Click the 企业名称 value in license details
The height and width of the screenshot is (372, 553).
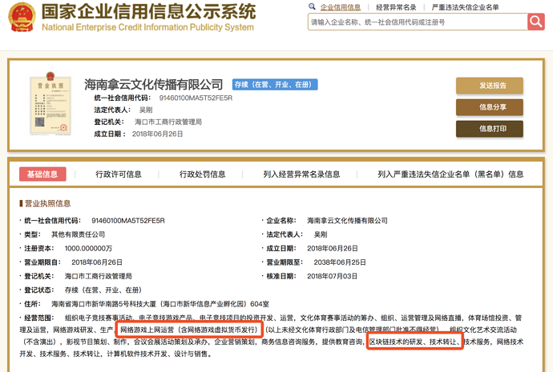point(347,221)
